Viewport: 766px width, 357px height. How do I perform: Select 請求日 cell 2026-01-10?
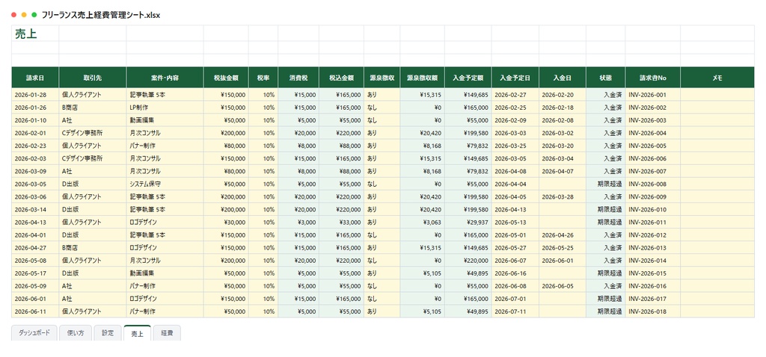[x=35, y=120]
